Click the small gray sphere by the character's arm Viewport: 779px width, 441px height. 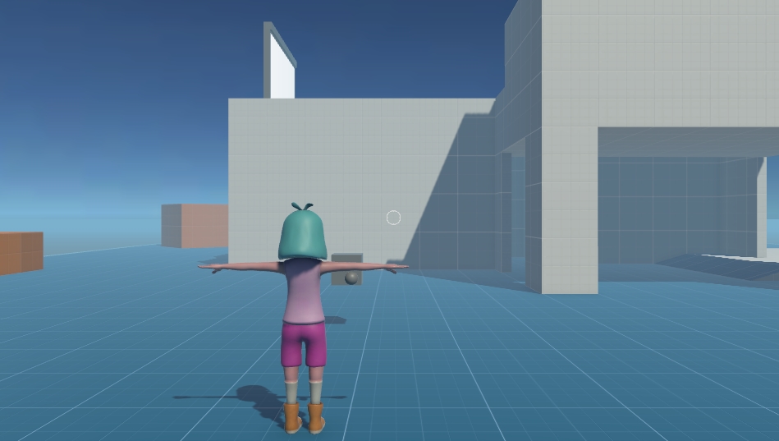(x=352, y=278)
